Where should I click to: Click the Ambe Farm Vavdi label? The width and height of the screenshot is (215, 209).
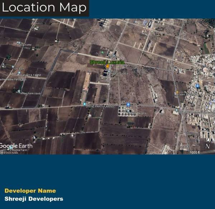30,94
